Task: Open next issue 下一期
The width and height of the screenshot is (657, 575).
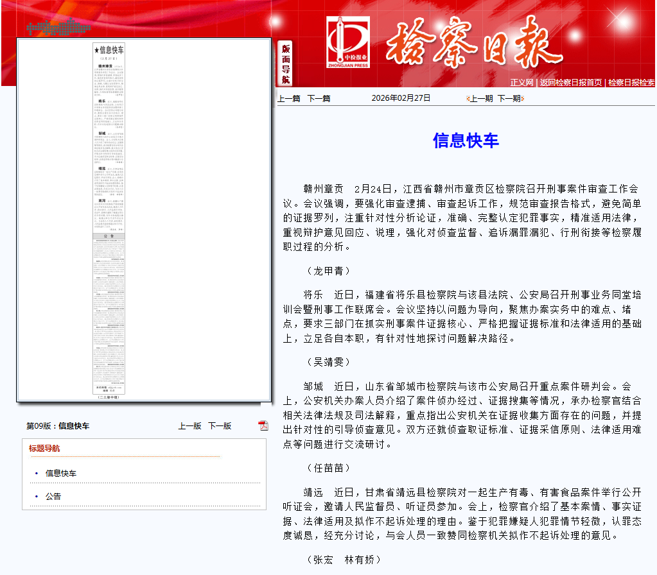Action: [509, 99]
